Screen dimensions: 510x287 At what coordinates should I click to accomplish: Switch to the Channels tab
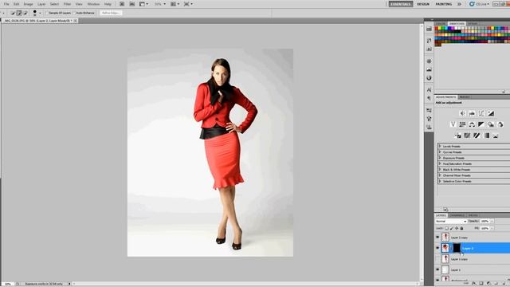[457, 215]
